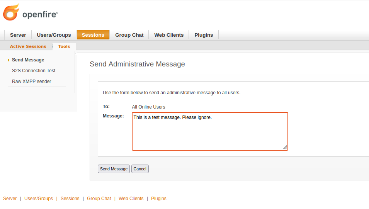The image size is (369, 209).
Task: Go to the Web Clients top tab
Action: point(169,35)
